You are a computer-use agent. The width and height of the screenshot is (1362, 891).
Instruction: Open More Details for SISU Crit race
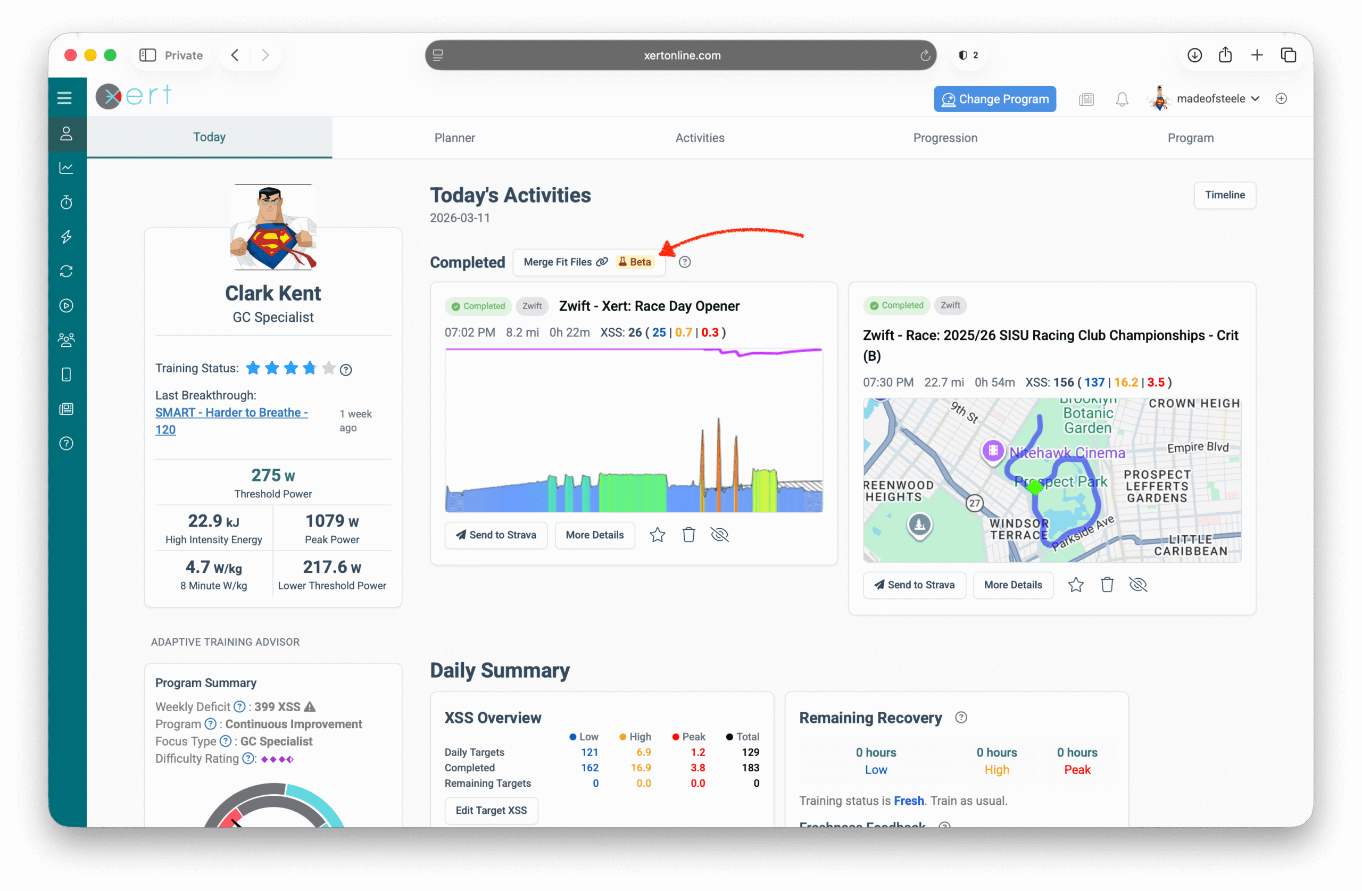click(x=1013, y=585)
